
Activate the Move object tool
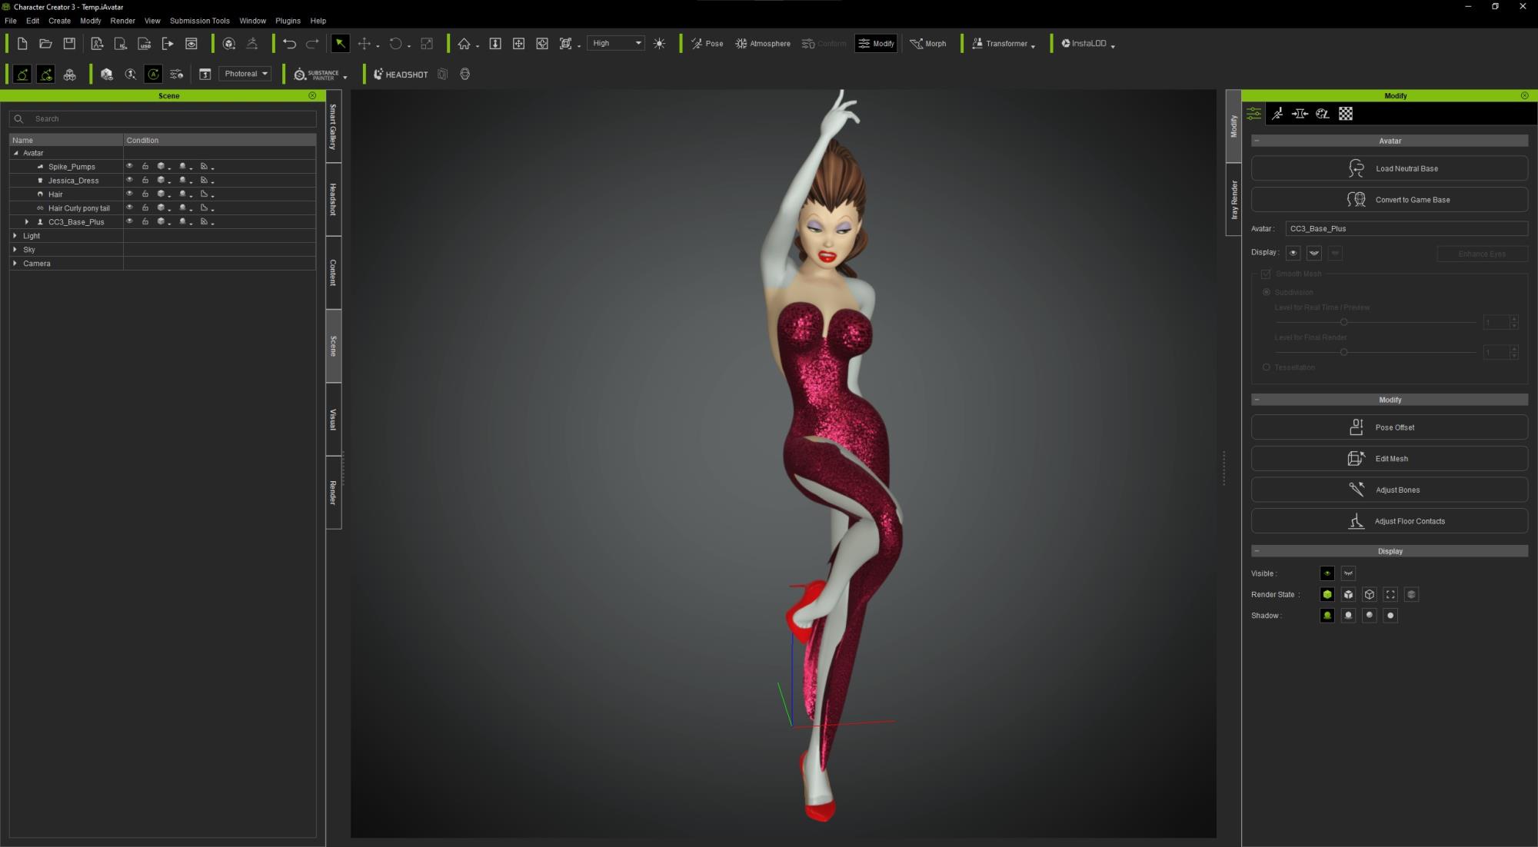point(365,44)
